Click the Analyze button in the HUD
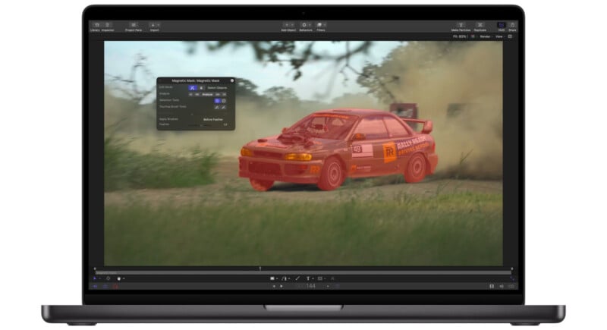 click(207, 94)
